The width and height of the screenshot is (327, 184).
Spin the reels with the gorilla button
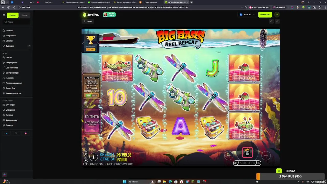click(x=247, y=153)
